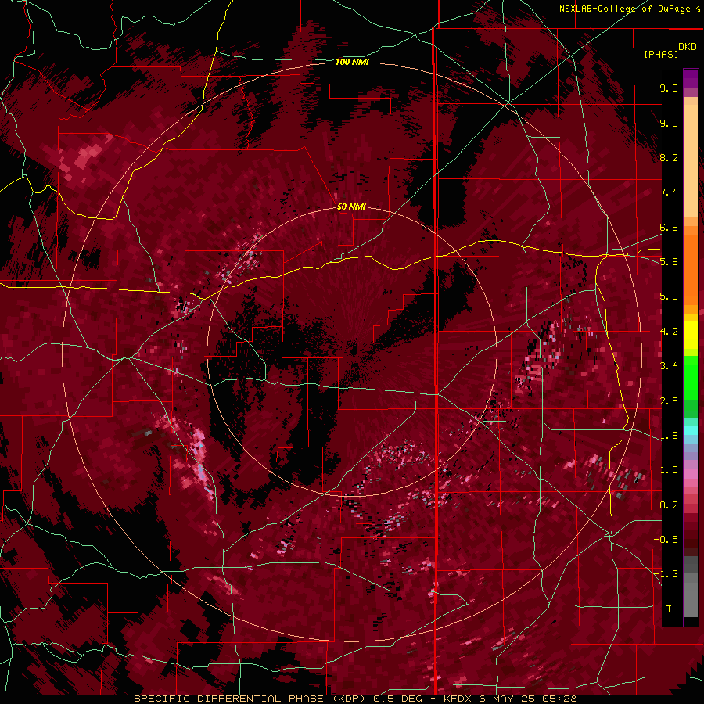Click the 50 NMI range ring label
This screenshot has width=704, height=704.
pos(351,207)
